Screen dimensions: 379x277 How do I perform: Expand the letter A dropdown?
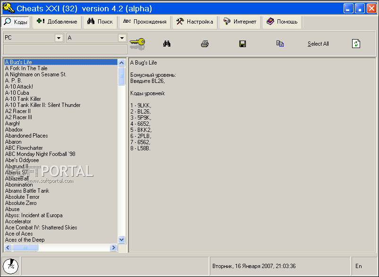click(x=122, y=38)
